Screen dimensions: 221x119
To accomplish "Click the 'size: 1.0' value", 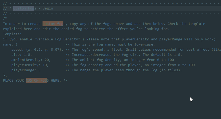I will pyautogui.click(x=22, y=55).
